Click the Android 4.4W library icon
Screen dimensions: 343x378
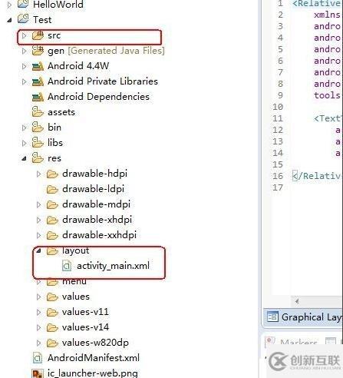tap(38, 67)
